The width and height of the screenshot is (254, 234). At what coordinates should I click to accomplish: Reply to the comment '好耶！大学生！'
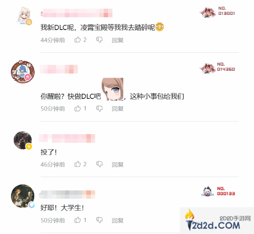(x=118, y=220)
